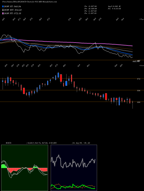Image resolution: width=144 pixels, height=191 pixels.
Task: Click the 'Pre V: 0.151 M' volume text
Action: [114, 9]
